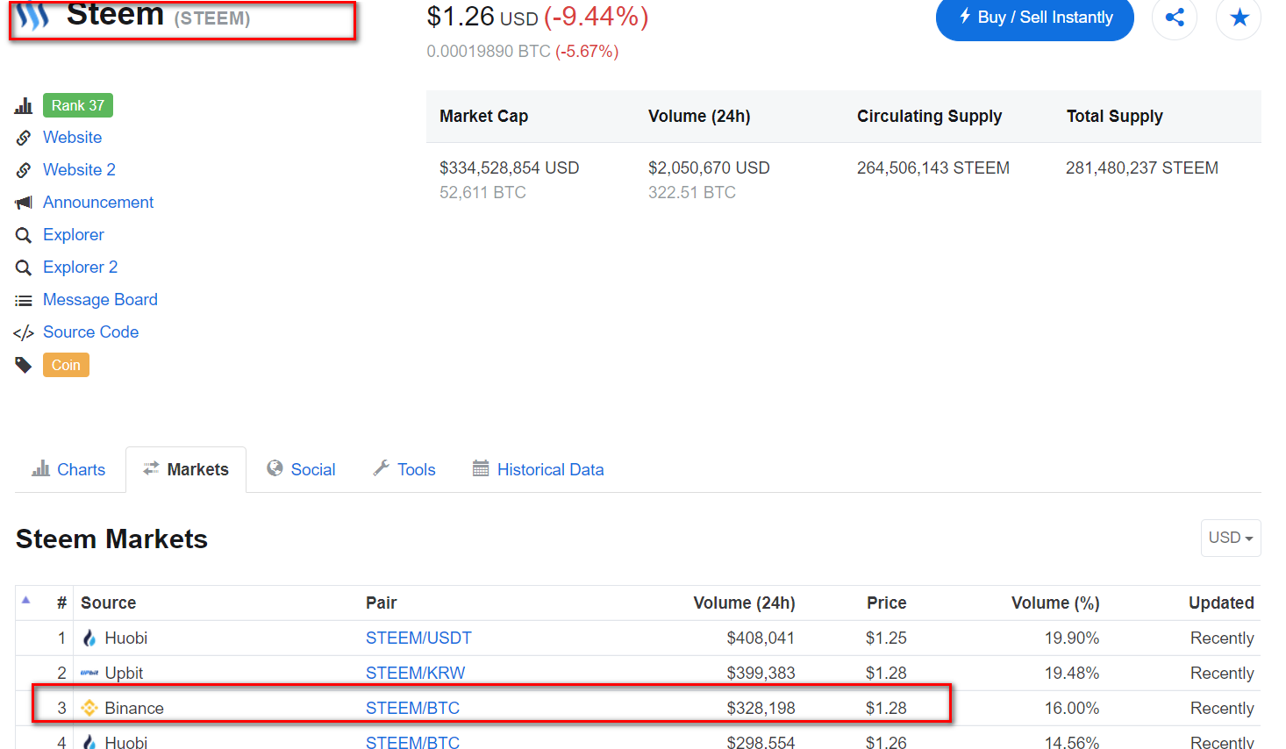Open the Tools tab

tap(404, 469)
